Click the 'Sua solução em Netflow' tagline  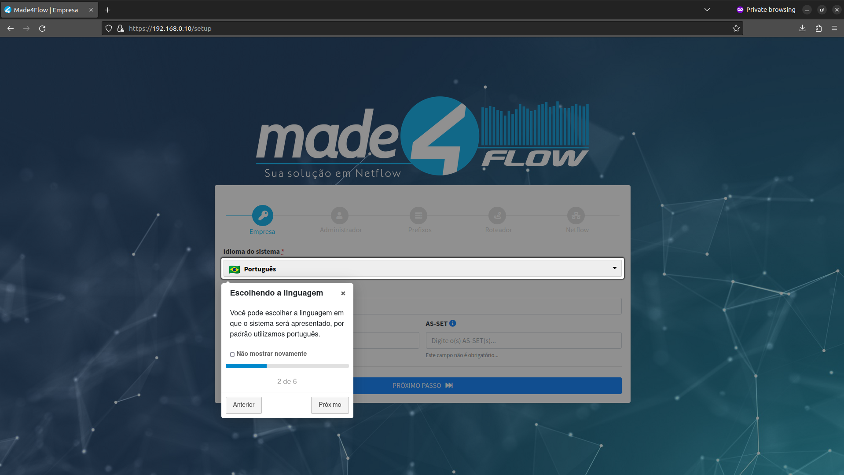coord(333,173)
